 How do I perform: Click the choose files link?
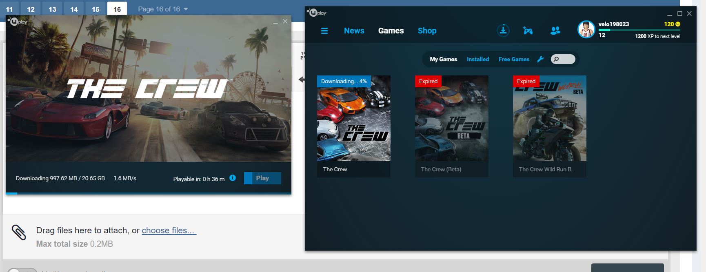tap(169, 230)
